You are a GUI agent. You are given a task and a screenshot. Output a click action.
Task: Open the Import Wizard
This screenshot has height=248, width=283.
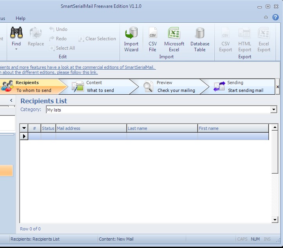coord(131,40)
